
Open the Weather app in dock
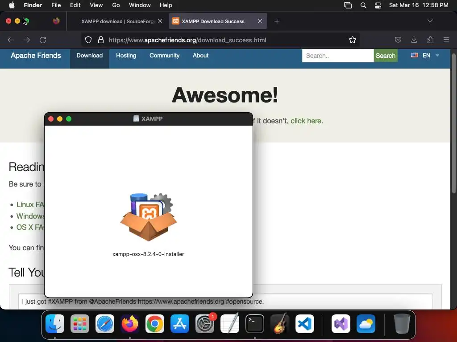click(366, 324)
